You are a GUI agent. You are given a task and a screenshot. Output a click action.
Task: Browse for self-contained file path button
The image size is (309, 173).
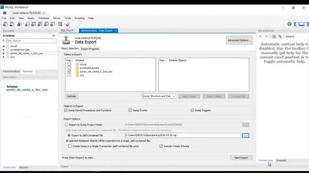[246, 136]
